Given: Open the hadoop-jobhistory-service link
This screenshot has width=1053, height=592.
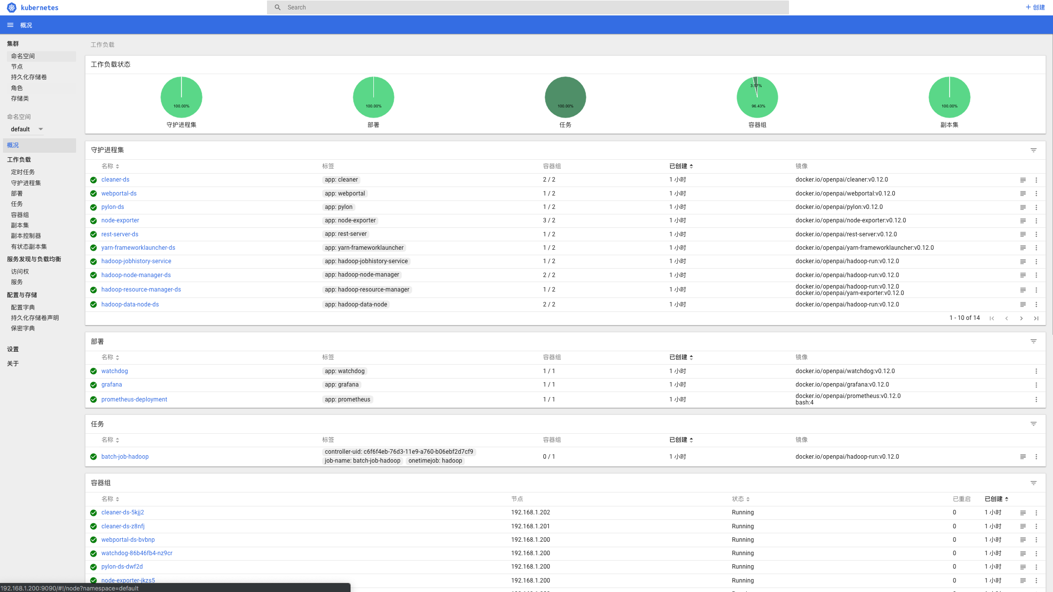Looking at the screenshot, I should click(136, 261).
